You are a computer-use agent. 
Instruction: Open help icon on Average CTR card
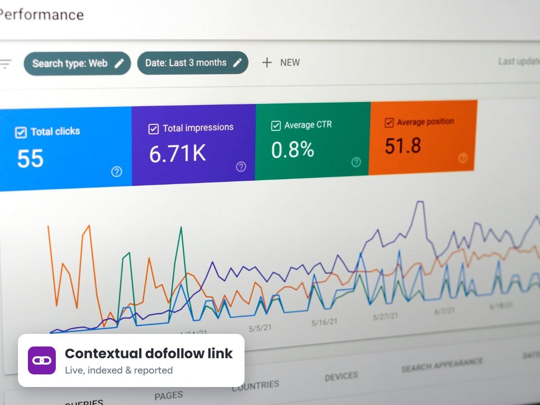click(x=356, y=162)
